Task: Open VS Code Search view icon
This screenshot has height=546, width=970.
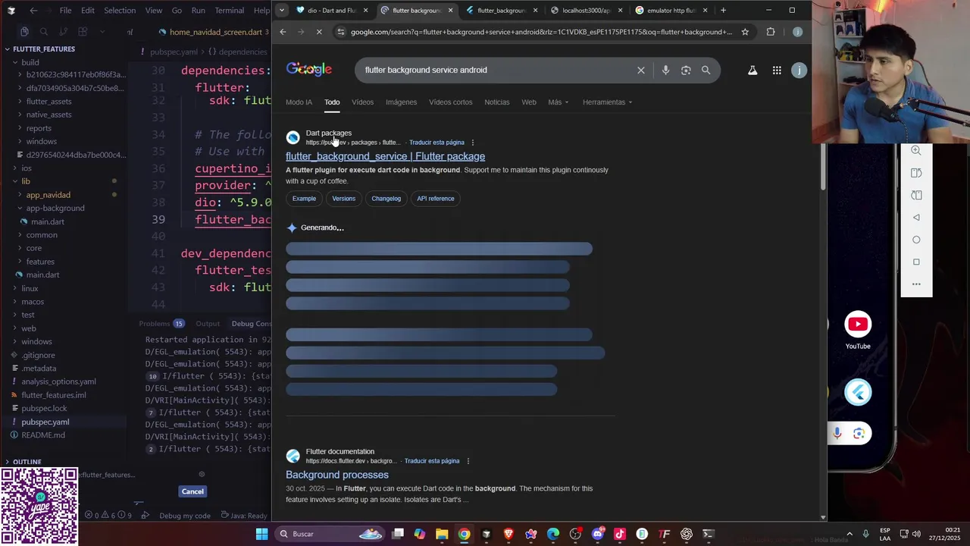Action: [x=44, y=32]
